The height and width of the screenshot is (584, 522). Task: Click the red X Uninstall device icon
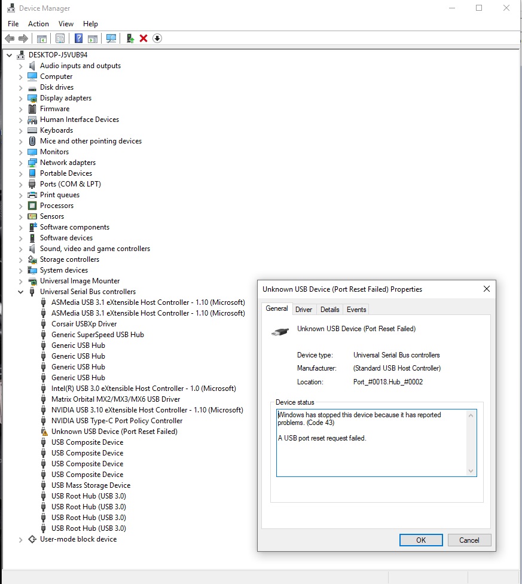click(144, 38)
